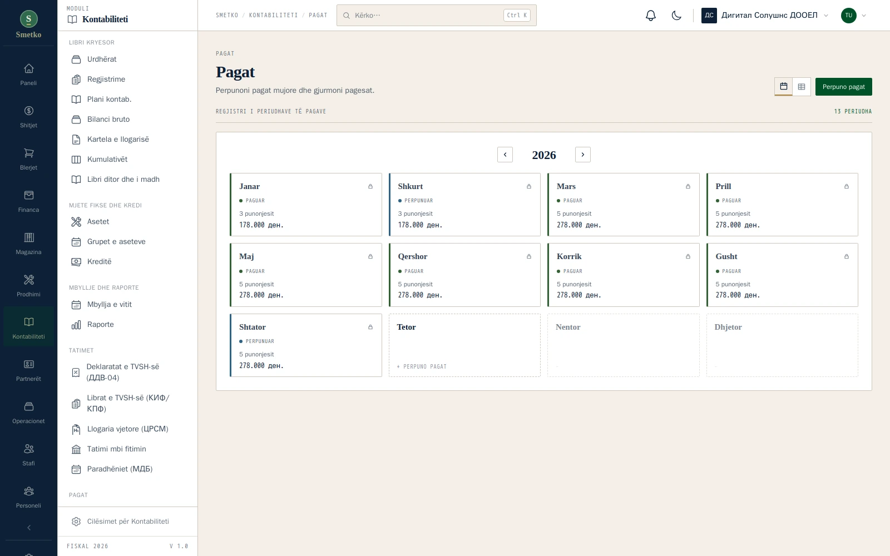
Task: Click lock icon on Janar card
Action: coord(370,186)
